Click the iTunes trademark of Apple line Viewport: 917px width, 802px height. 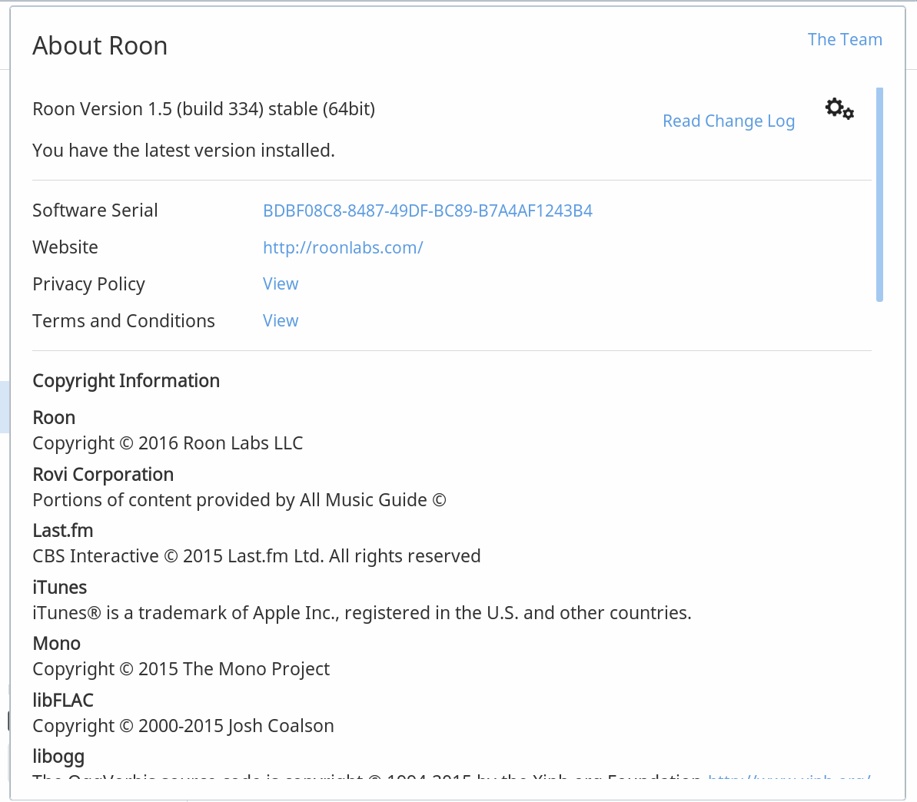[x=361, y=613]
